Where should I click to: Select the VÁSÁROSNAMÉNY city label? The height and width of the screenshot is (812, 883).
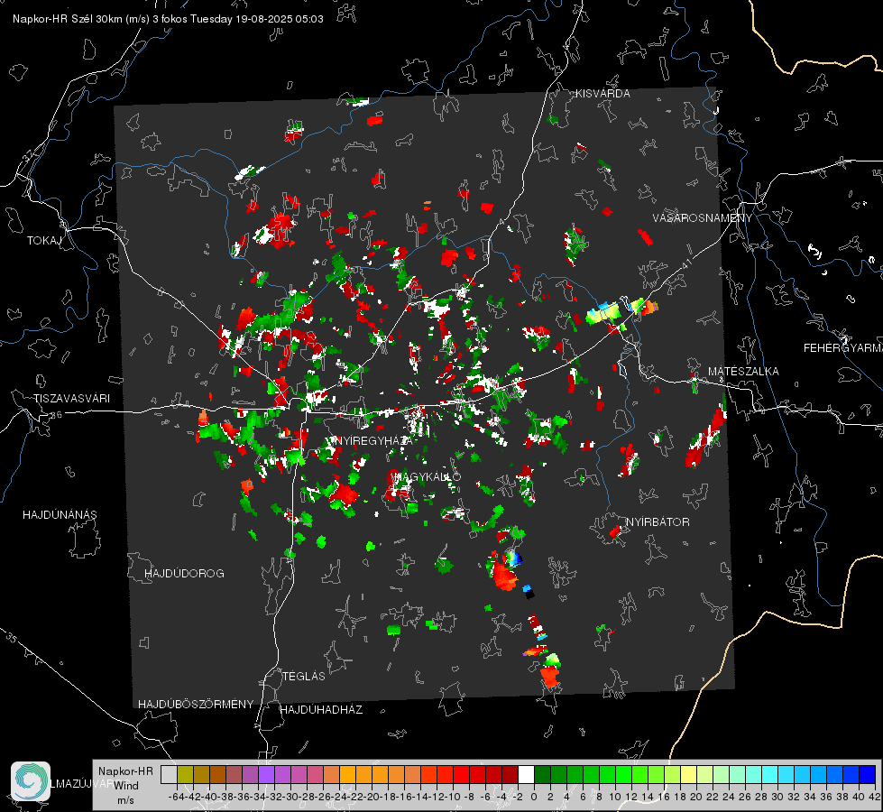pyautogui.click(x=703, y=218)
